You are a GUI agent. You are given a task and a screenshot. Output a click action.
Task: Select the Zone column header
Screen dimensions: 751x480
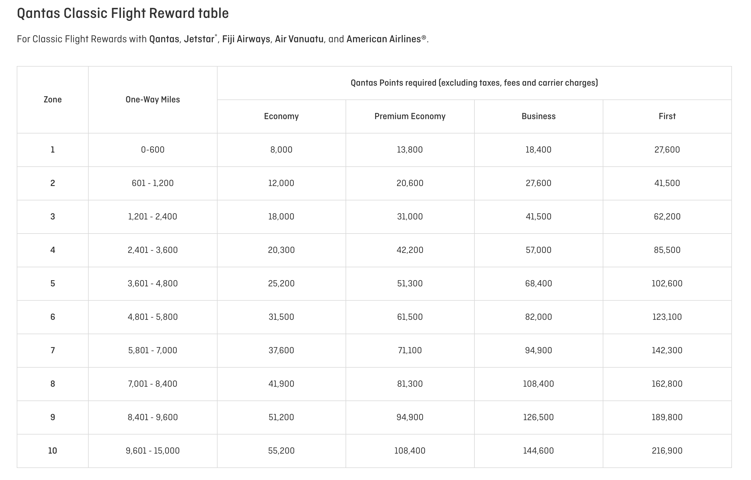53,100
